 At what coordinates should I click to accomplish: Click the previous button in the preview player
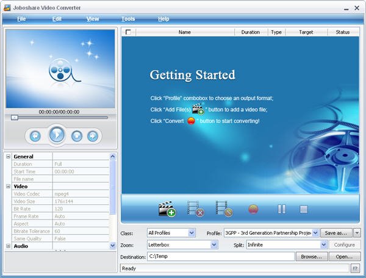click(35, 136)
